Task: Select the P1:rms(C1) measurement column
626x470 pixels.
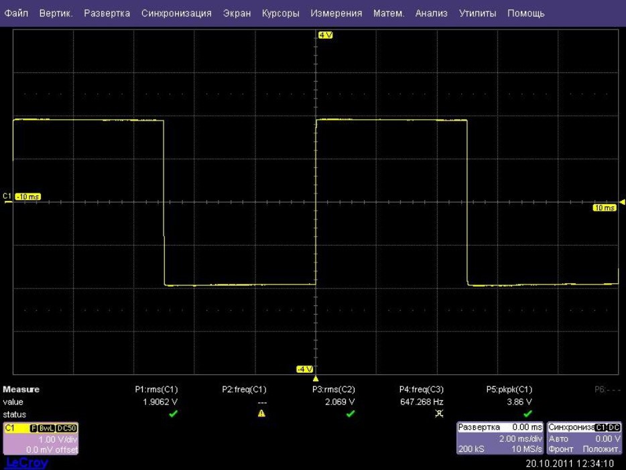Action: [157, 390]
